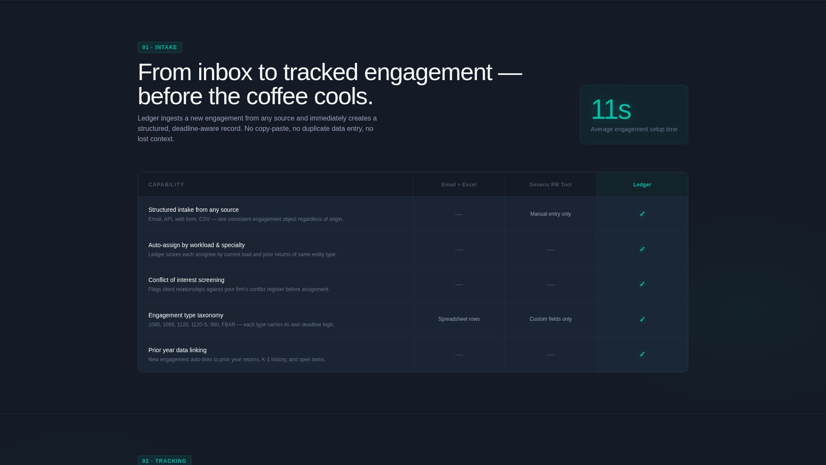826x465 pixels.
Task: Click the Ledger checkmark for Conflict of interest screening
Action: point(642,284)
